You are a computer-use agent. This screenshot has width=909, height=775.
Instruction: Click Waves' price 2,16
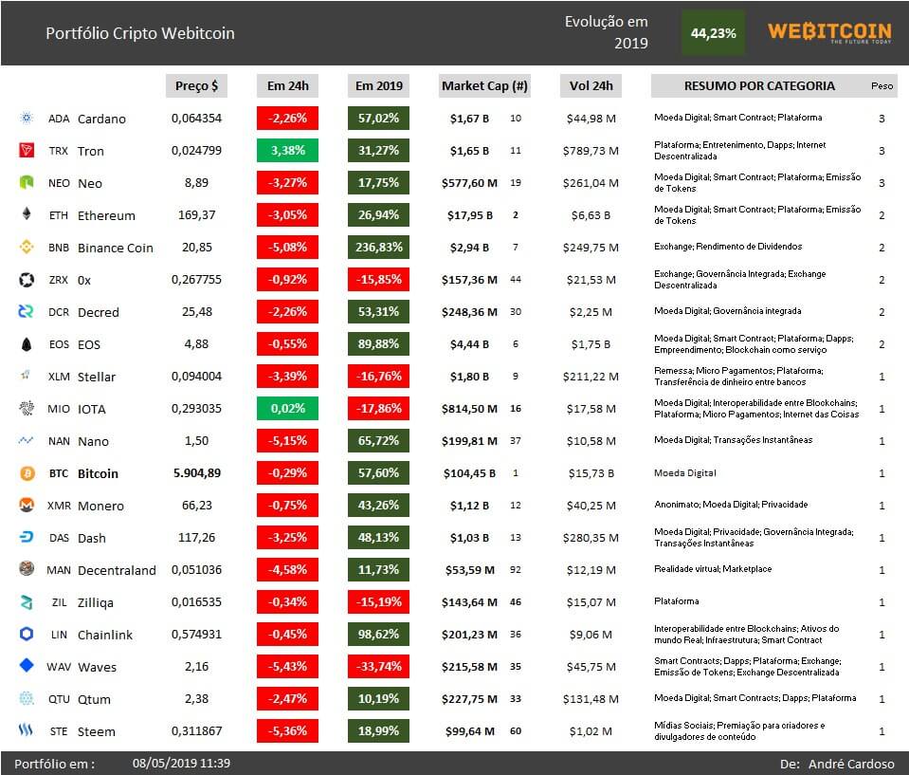(x=196, y=667)
